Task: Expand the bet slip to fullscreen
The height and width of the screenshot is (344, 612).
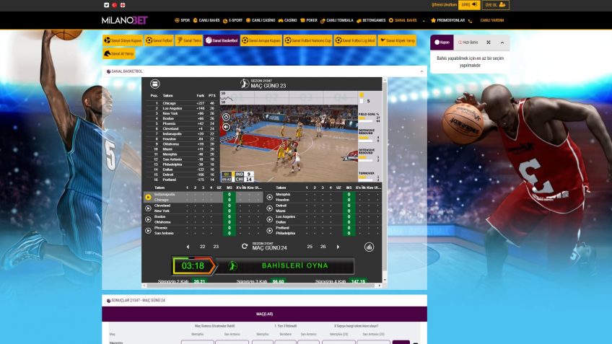Action: click(489, 42)
